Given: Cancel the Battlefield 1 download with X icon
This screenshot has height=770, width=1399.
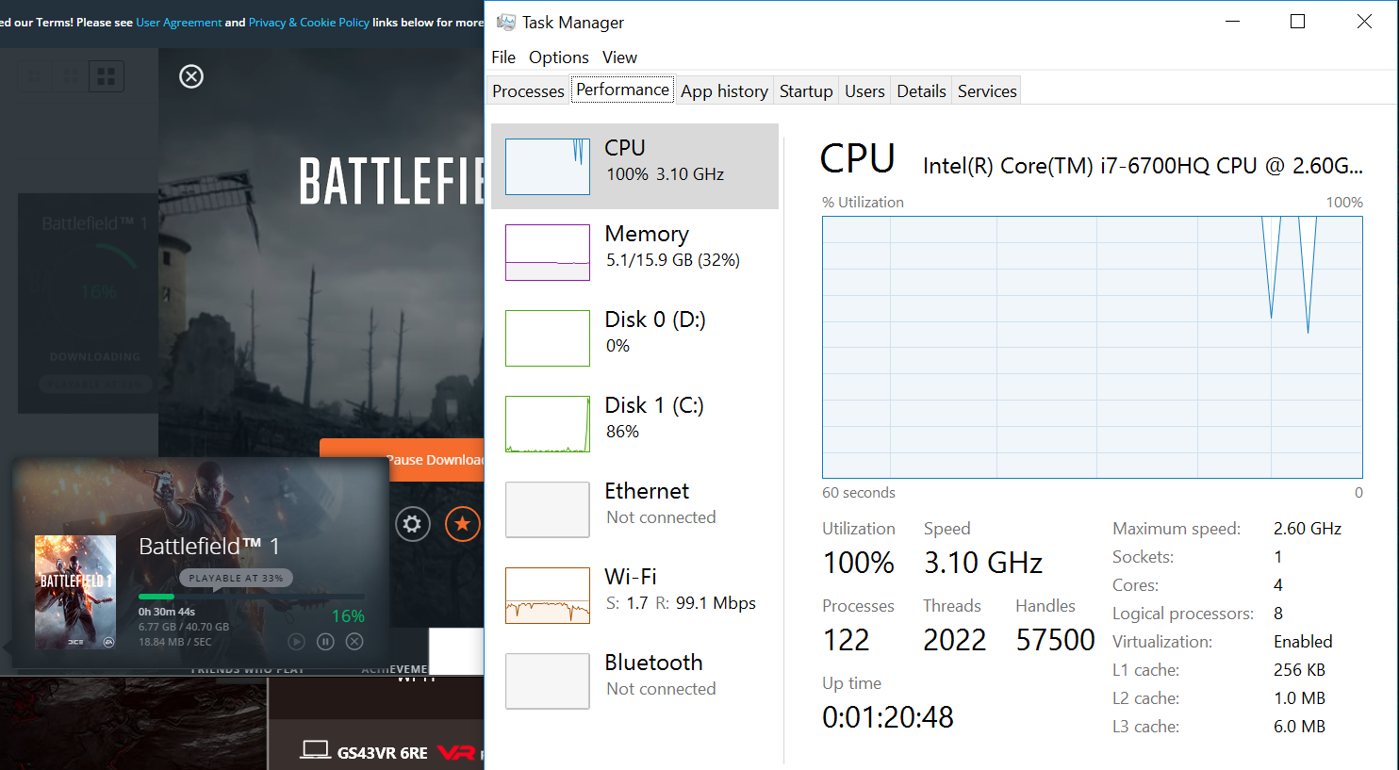Looking at the screenshot, I should tap(354, 642).
